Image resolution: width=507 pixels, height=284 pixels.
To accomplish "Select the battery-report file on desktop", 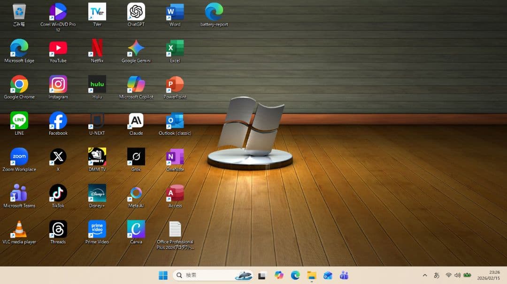I will (x=214, y=12).
